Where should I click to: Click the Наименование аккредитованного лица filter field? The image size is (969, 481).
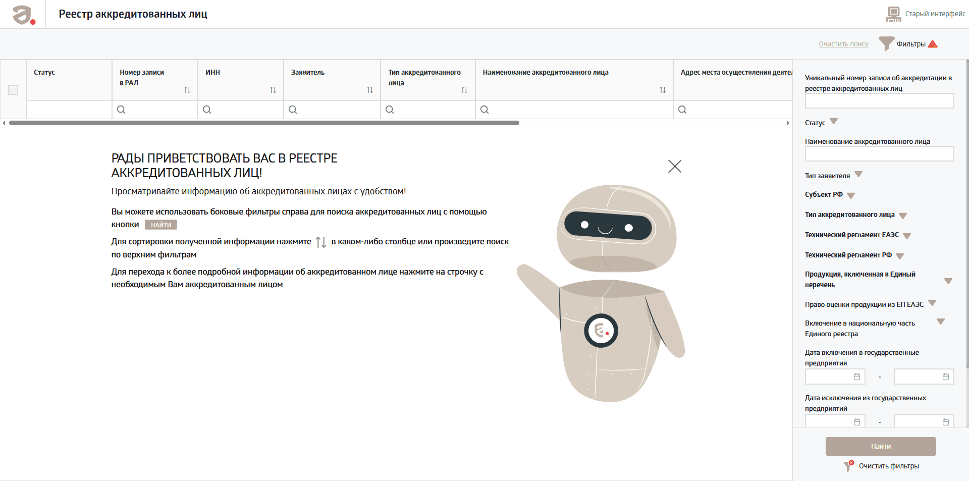point(879,154)
